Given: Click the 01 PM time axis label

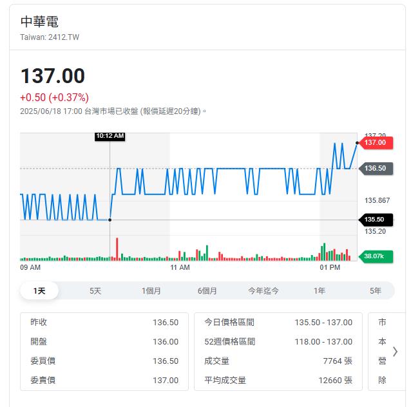Looking at the screenshot, I should tap(330, 268).
